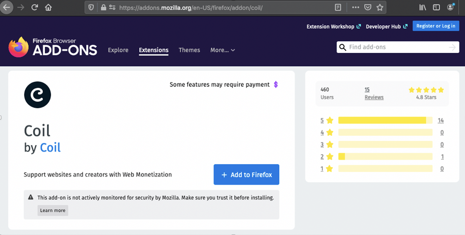Click the five-star rating icons near 4.8 Stars
Screen dimensions: 465x235
coord(426,90)
